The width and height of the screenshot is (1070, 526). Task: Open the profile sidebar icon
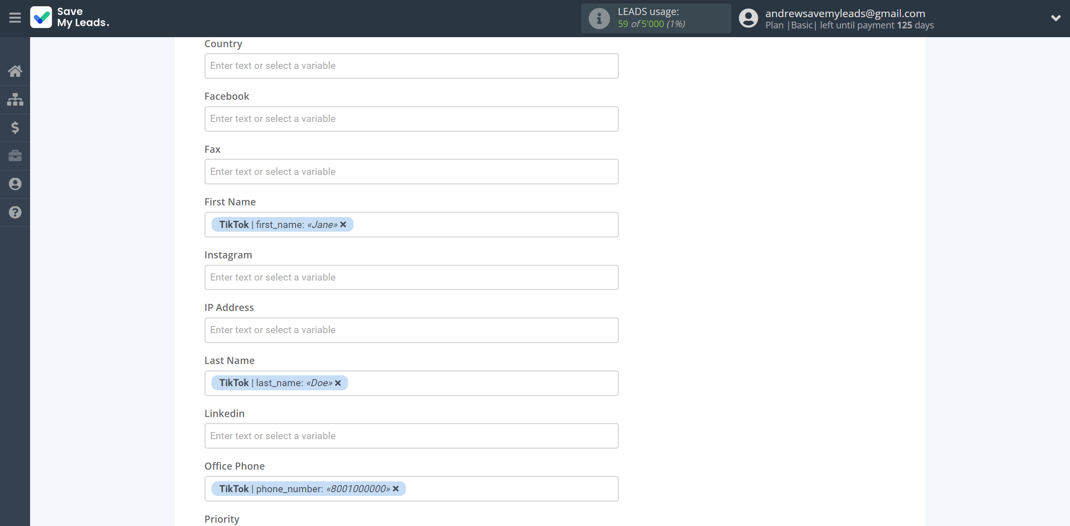point(15,184)
